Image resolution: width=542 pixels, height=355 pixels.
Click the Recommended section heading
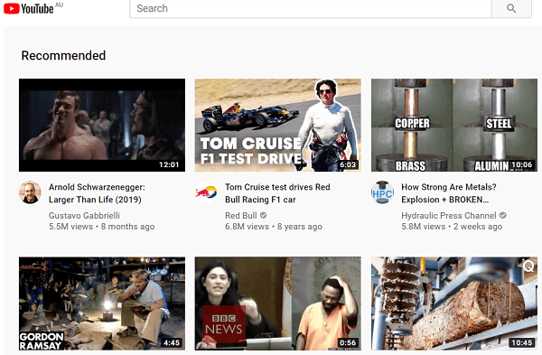click(x=63, y=55)
